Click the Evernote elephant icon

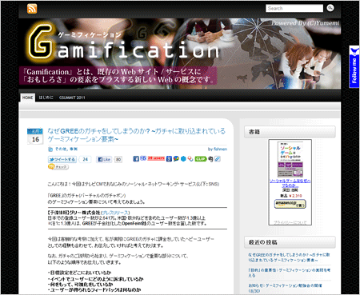coord(210,159)
